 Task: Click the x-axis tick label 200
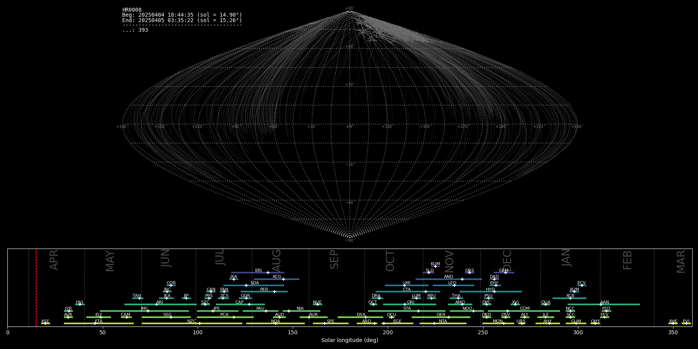(388, 332)
